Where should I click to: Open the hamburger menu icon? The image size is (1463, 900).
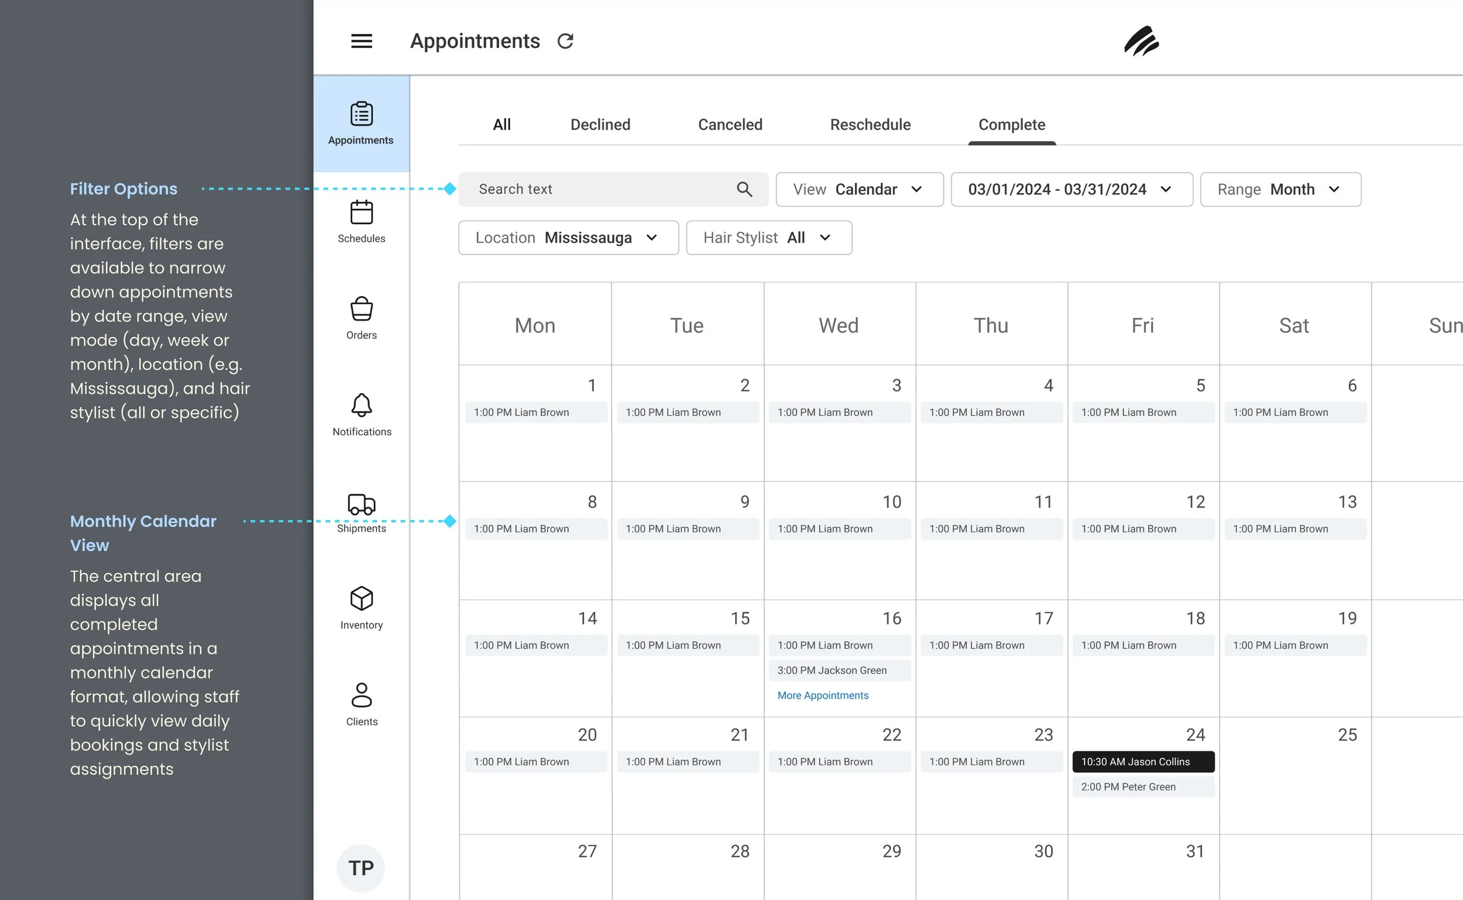tap(361, 41)
